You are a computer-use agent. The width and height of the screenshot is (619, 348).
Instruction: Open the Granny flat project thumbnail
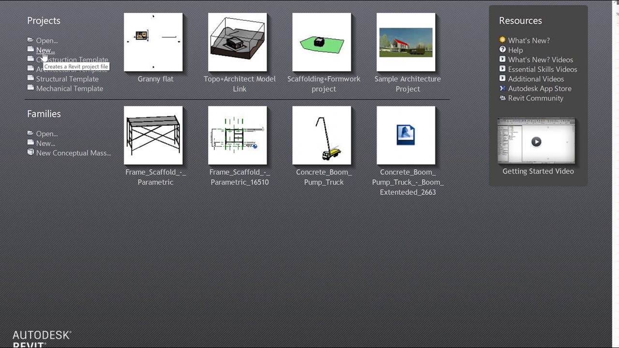point(153,42)
